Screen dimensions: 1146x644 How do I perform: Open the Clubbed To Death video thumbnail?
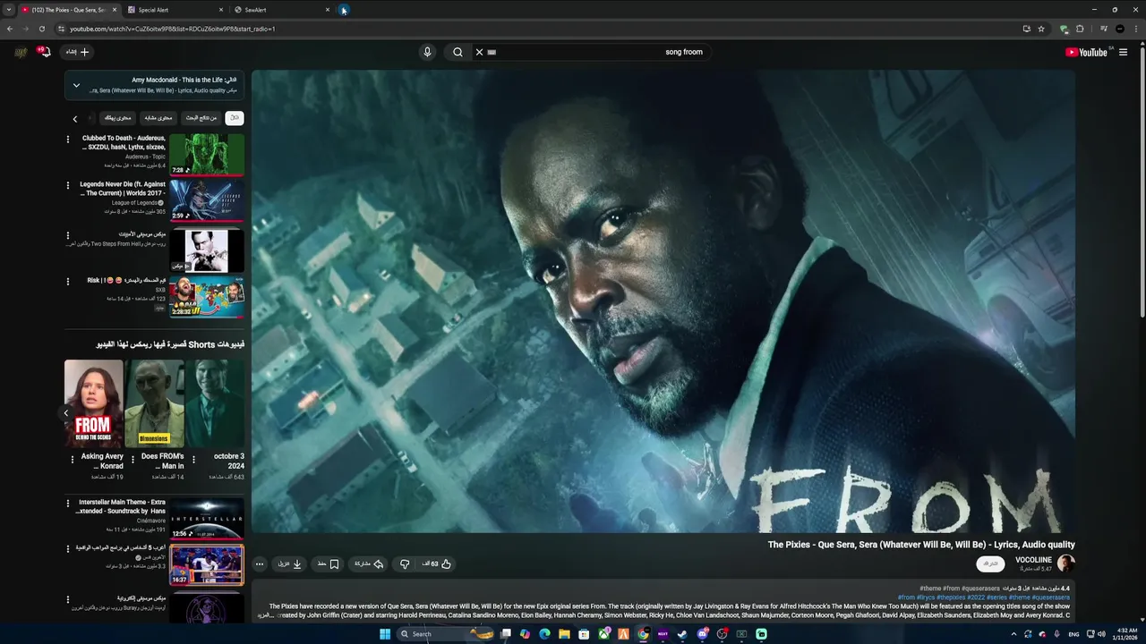click(207, 154)
